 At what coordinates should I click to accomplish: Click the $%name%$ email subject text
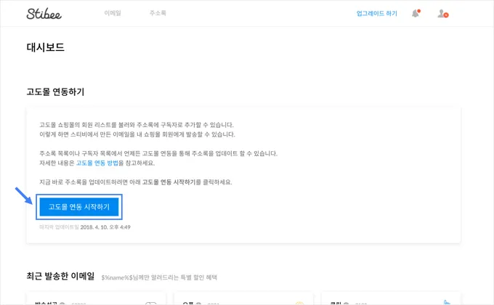tap(159, 277)
